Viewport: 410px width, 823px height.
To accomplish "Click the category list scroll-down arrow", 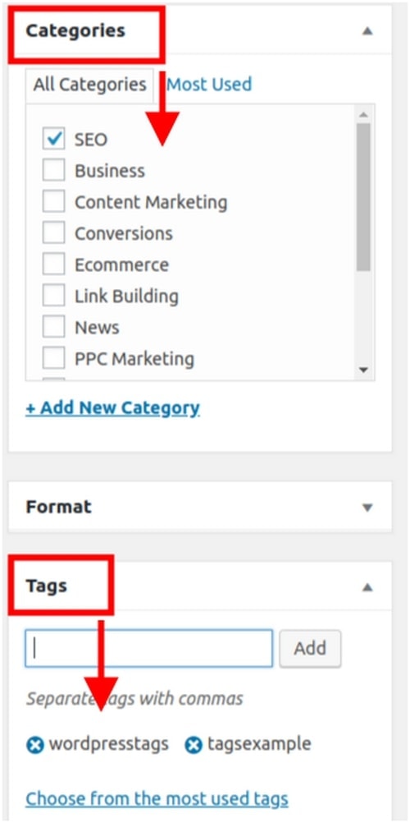I will (x=363, y=370).
